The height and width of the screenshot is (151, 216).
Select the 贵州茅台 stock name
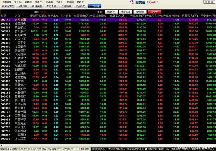click(x=20, y=31)
